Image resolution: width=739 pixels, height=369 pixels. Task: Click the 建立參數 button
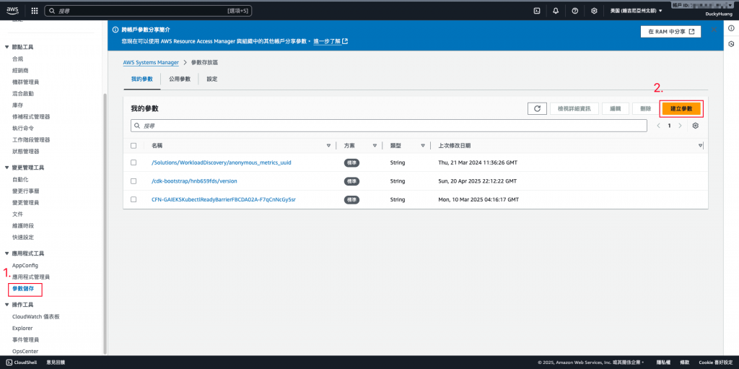tap(681, 108)
